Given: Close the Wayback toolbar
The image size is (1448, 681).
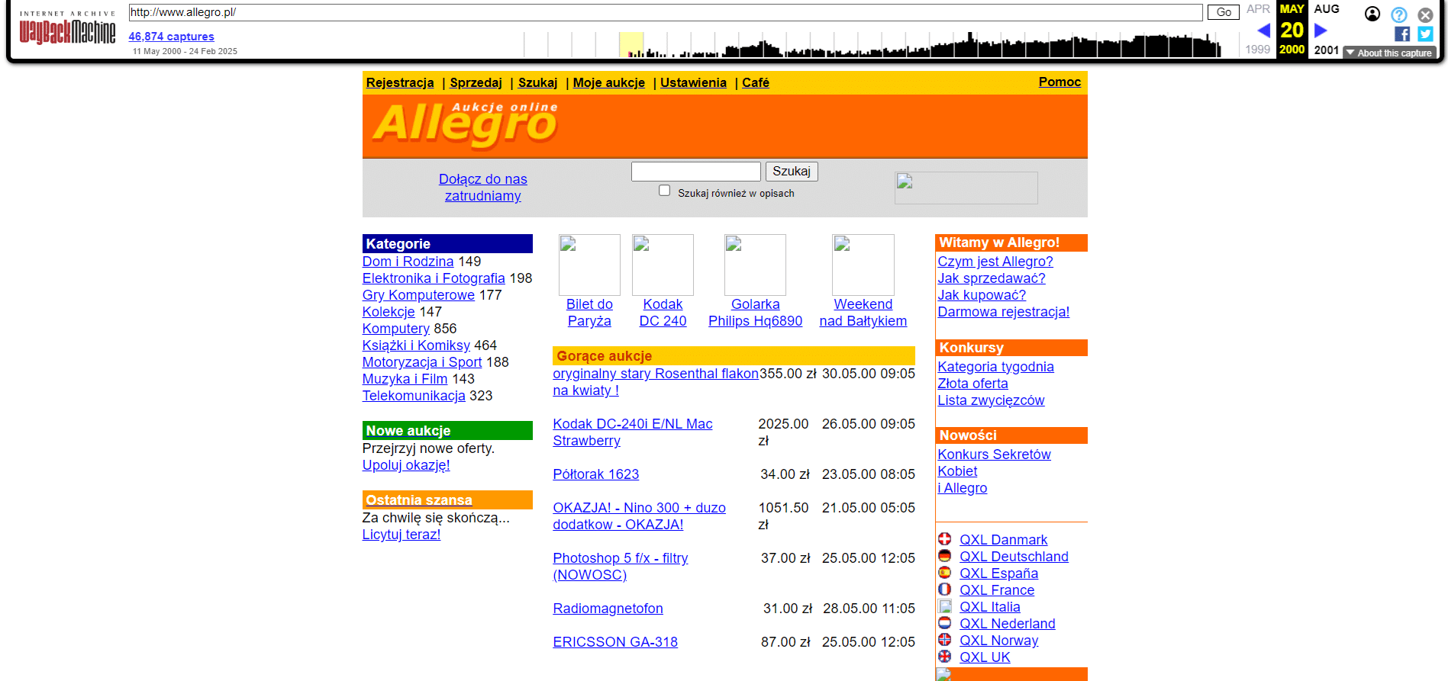Looking at the screenshot, I should pyautogui.click(x=1425, y=14).
